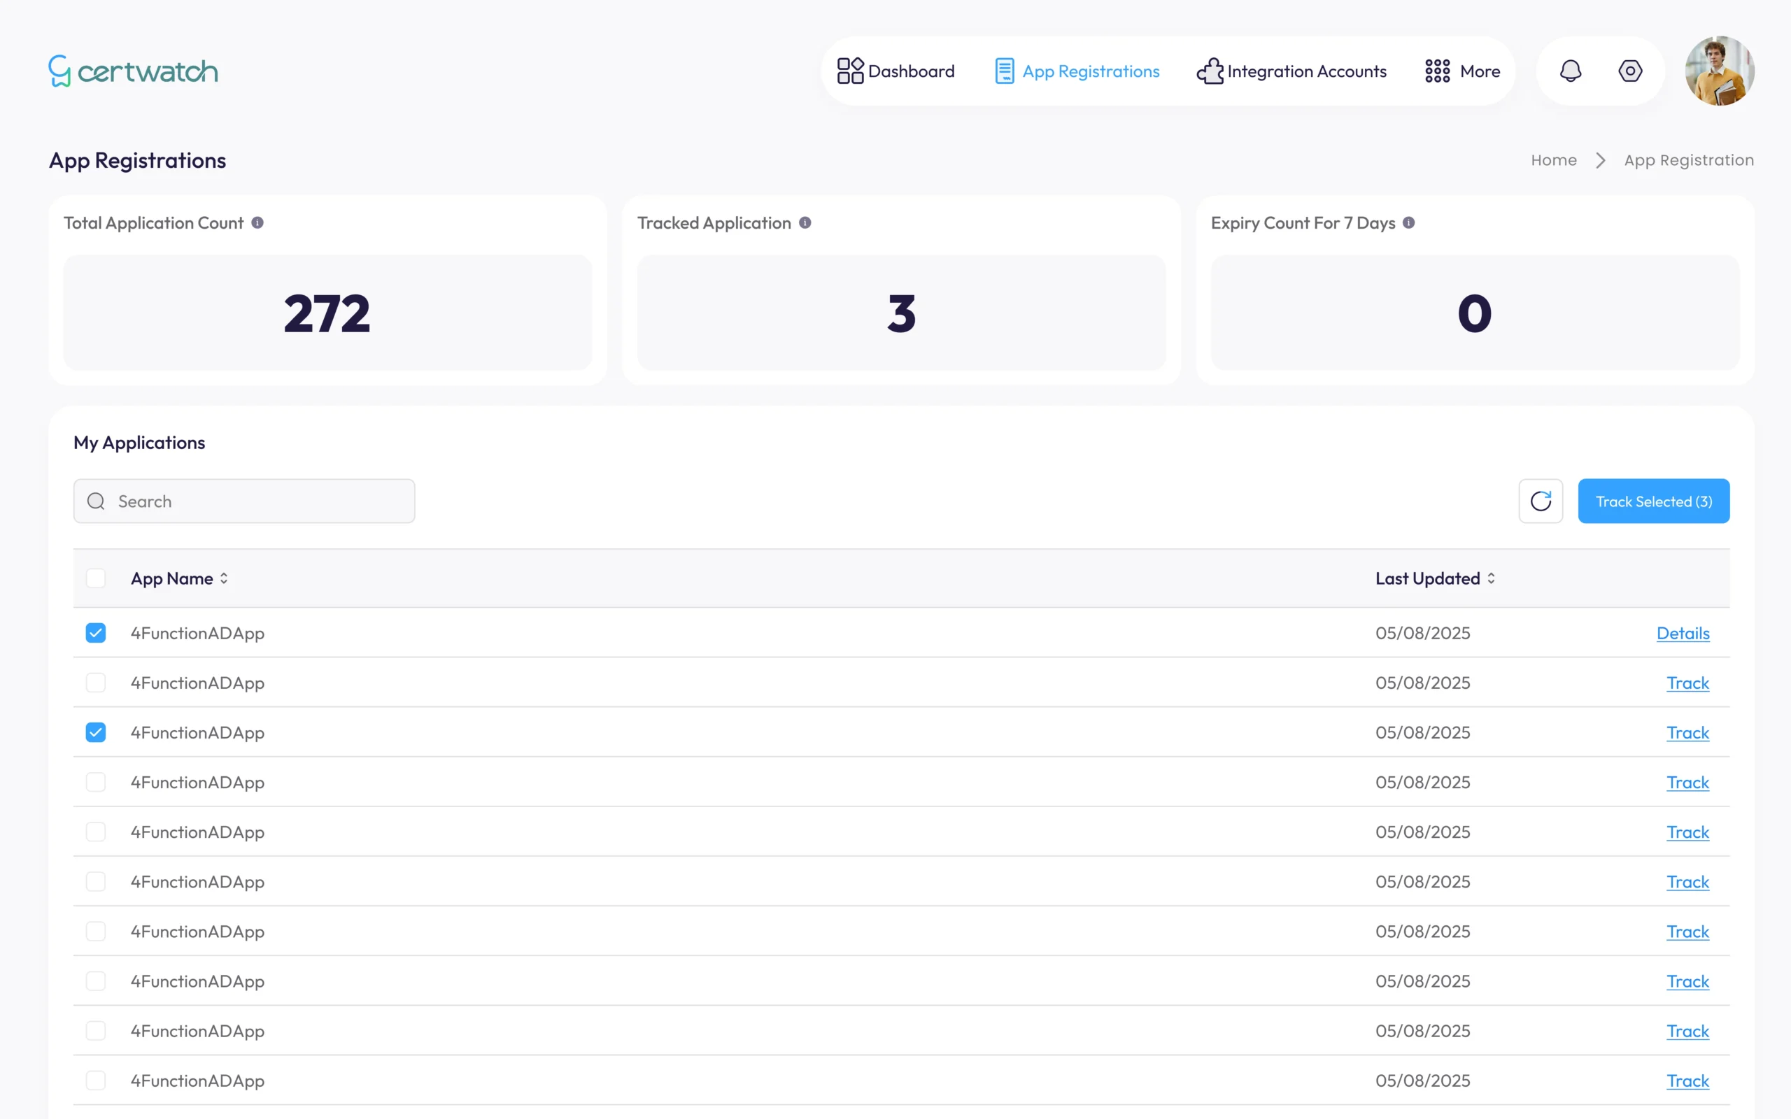The height and width of the screenshot is (1119, 1791).
Task: Uncheck the checked checkbox in a Track row
Action: click(x=95, y=732)
